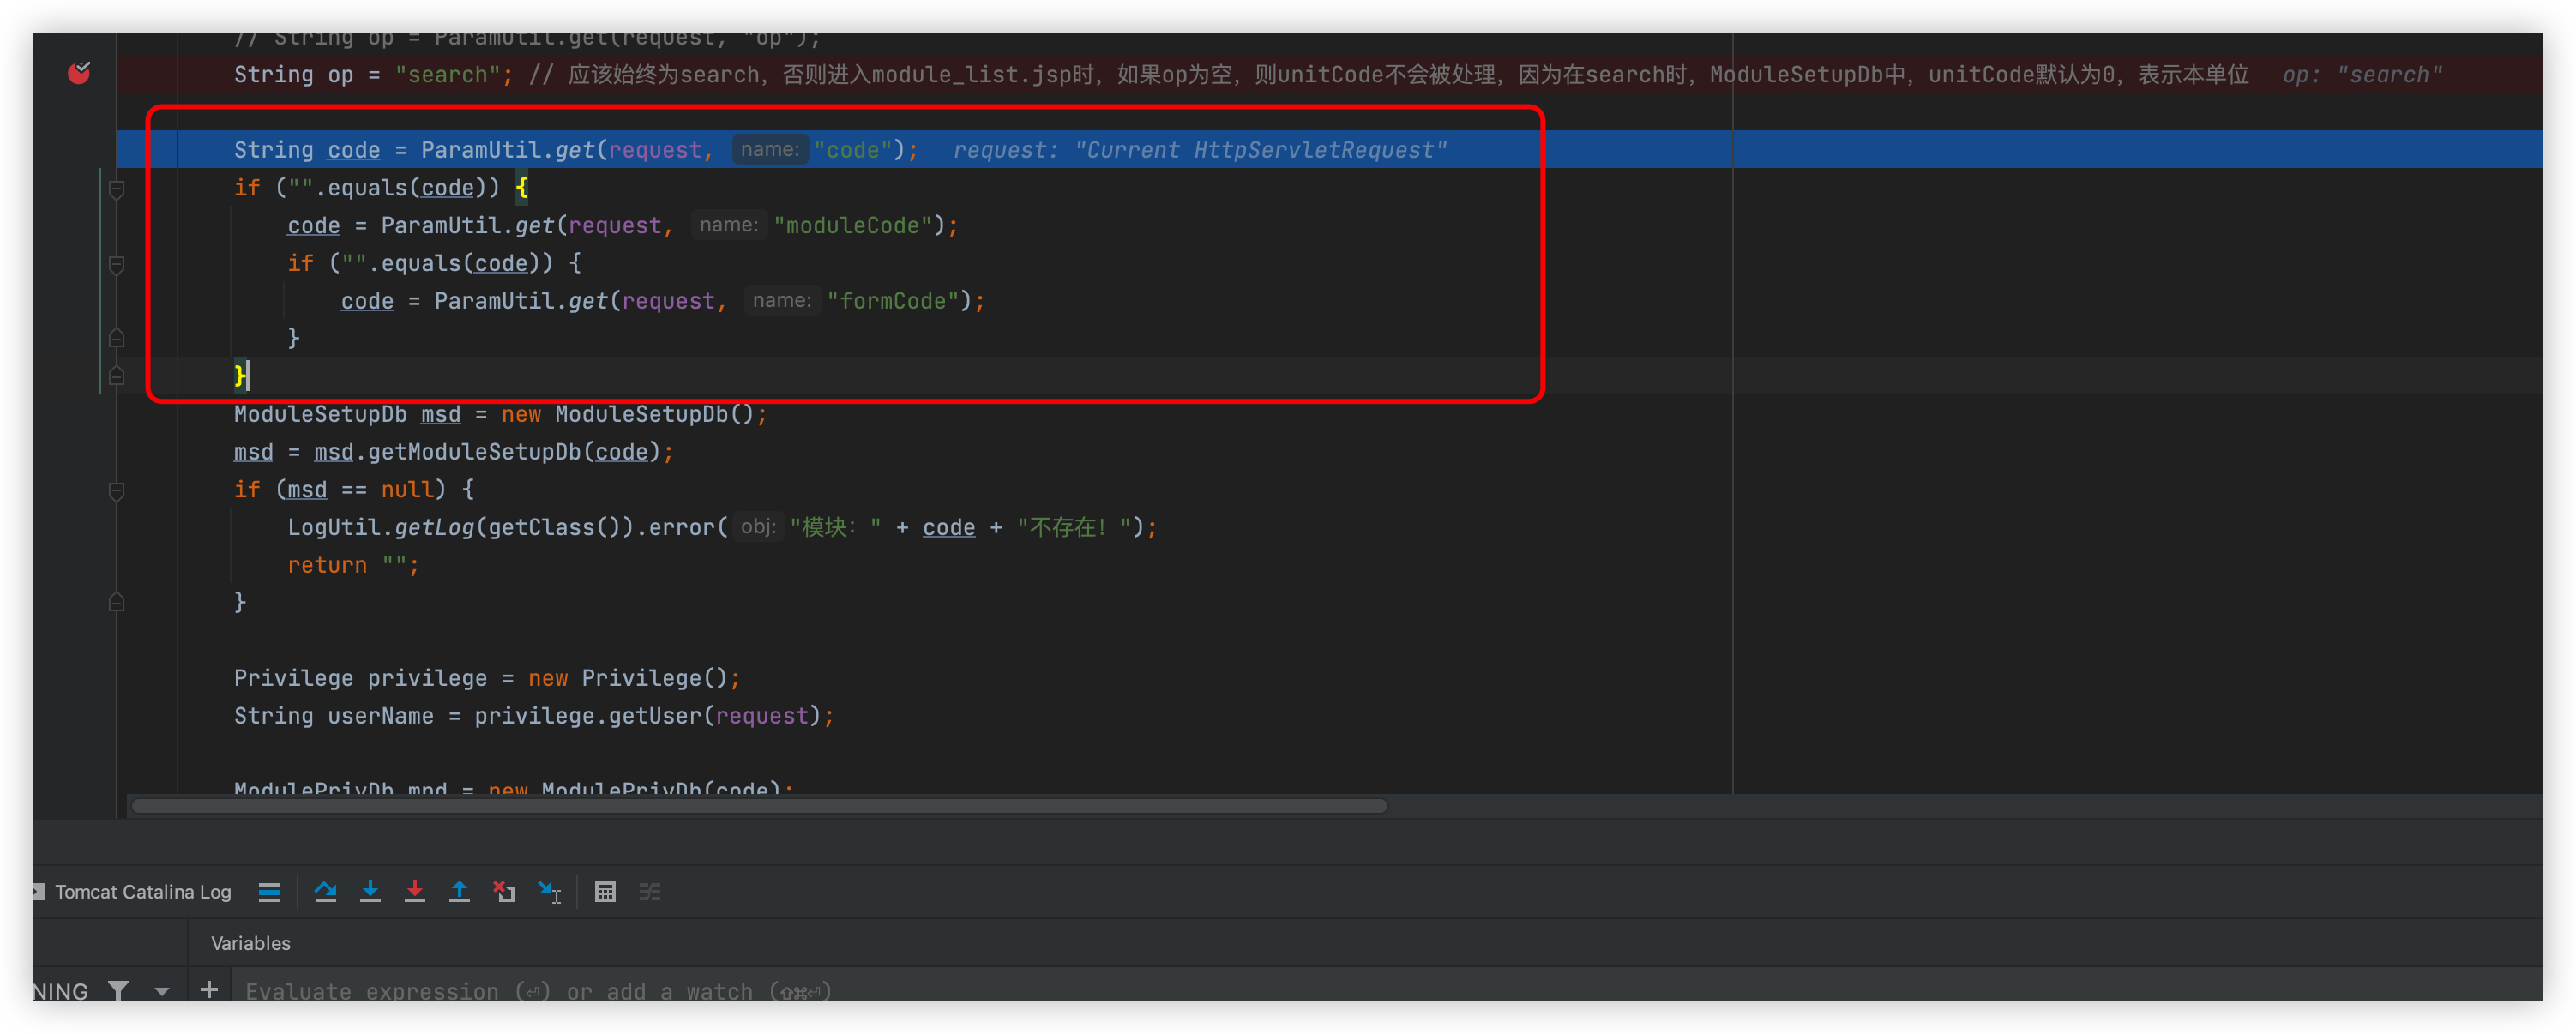This screenshot has width=2576, height=1034.
Task: Click the thread filter funnel icon
Action: (118, 990)
